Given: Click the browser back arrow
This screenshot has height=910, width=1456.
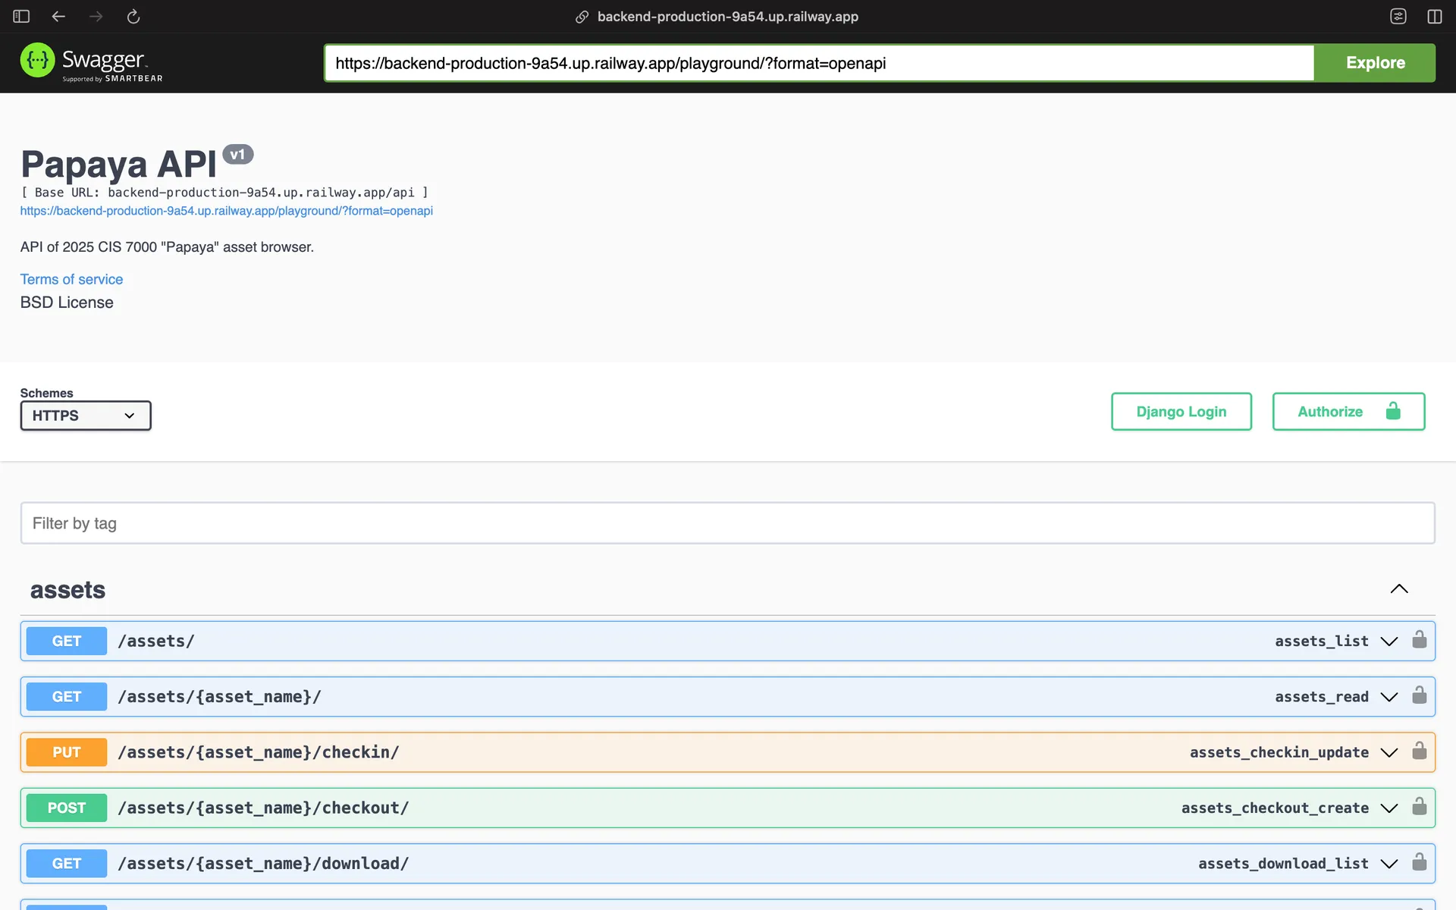Looking at the screenshot, I should click(58, 17).
